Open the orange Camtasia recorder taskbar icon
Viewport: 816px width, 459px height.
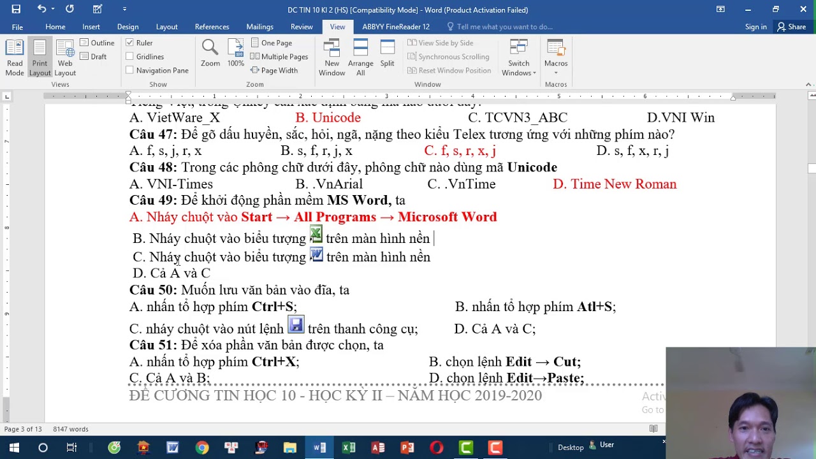pos(495,448)
